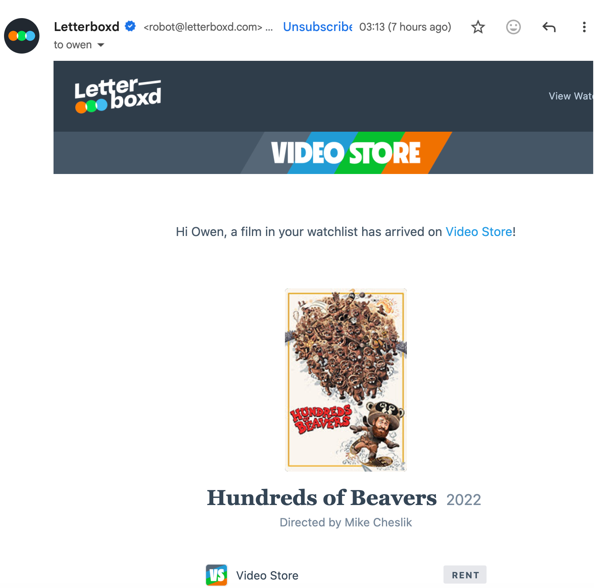594x588 pixels.
Task: Star this Letterboxd email
Action: [x=478, y=27]
